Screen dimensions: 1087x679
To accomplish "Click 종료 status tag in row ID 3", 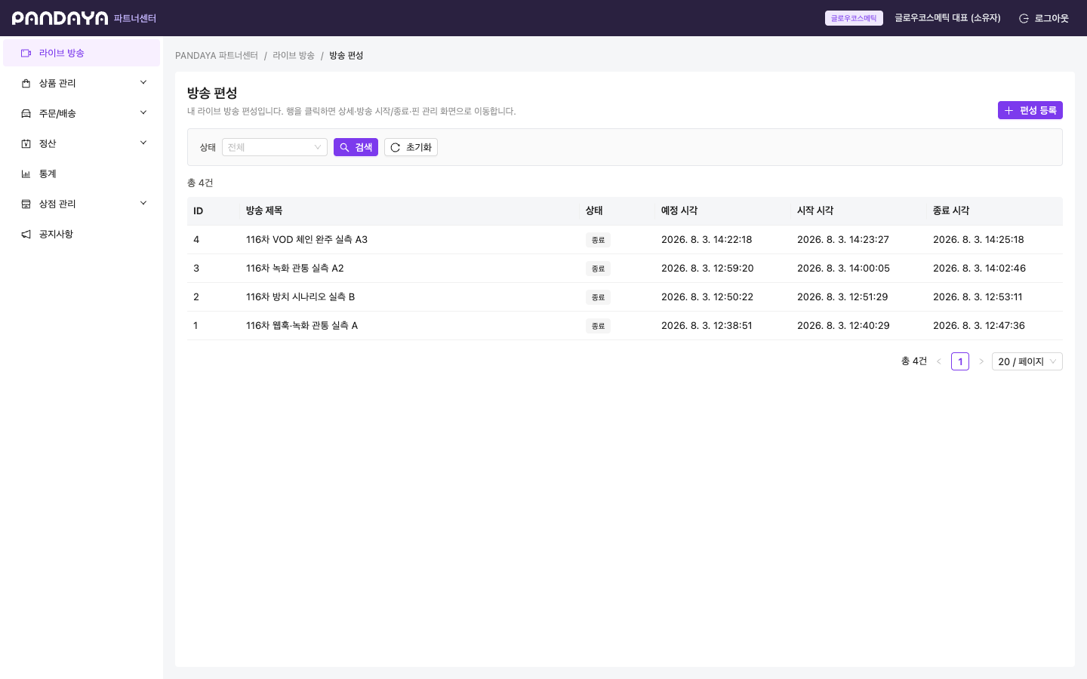I will click(x=598, y=269).
